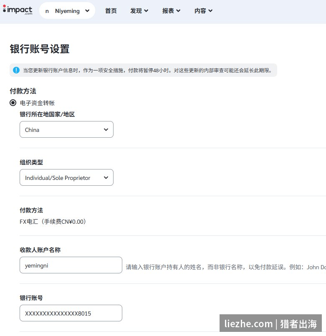Go to 首页 home page
This screenshot has height=336, width=326.
point(111,11)
